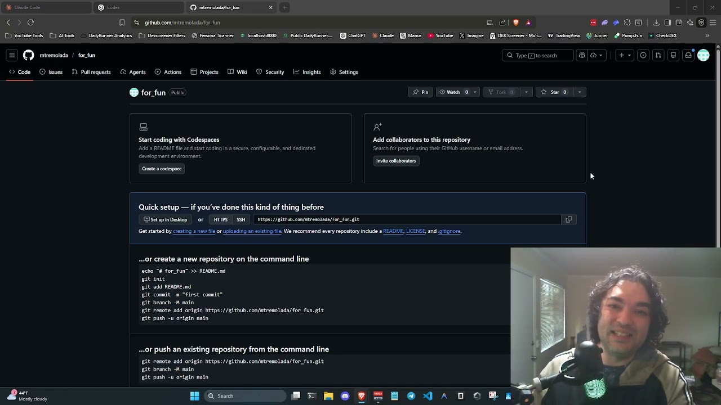721x405 pixels.
Task: Click the Watch button
Action: pyautogui.click(x=453, y=92)
